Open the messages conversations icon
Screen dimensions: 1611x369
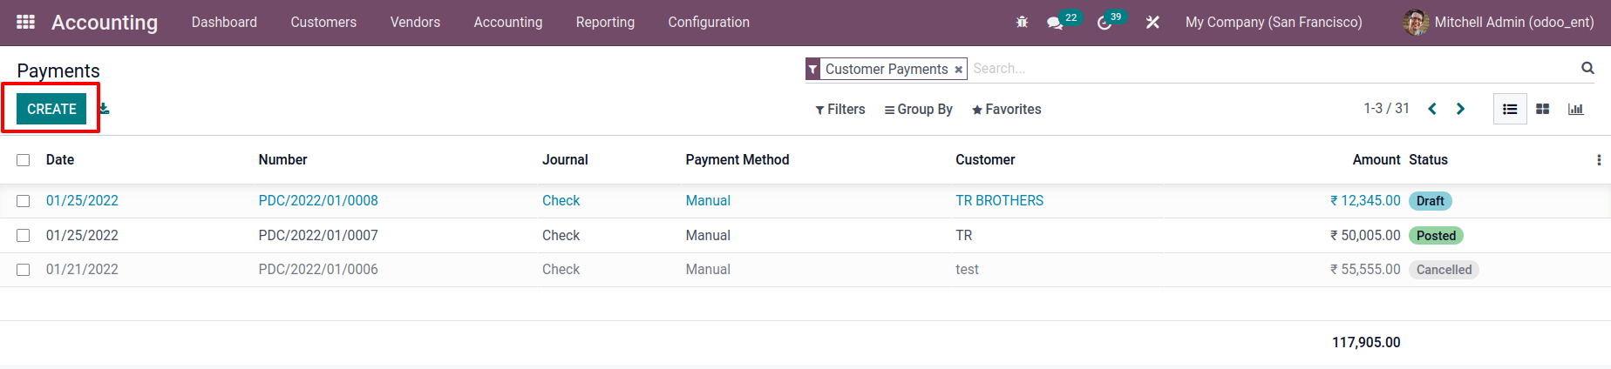1055,23
